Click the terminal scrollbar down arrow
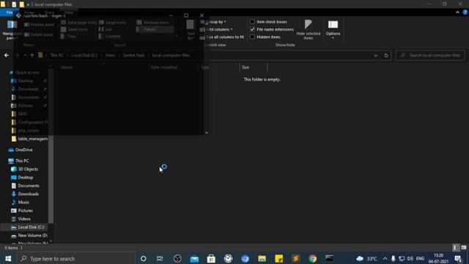Screen dimensions: 469x264 click(x=207, y=133)
